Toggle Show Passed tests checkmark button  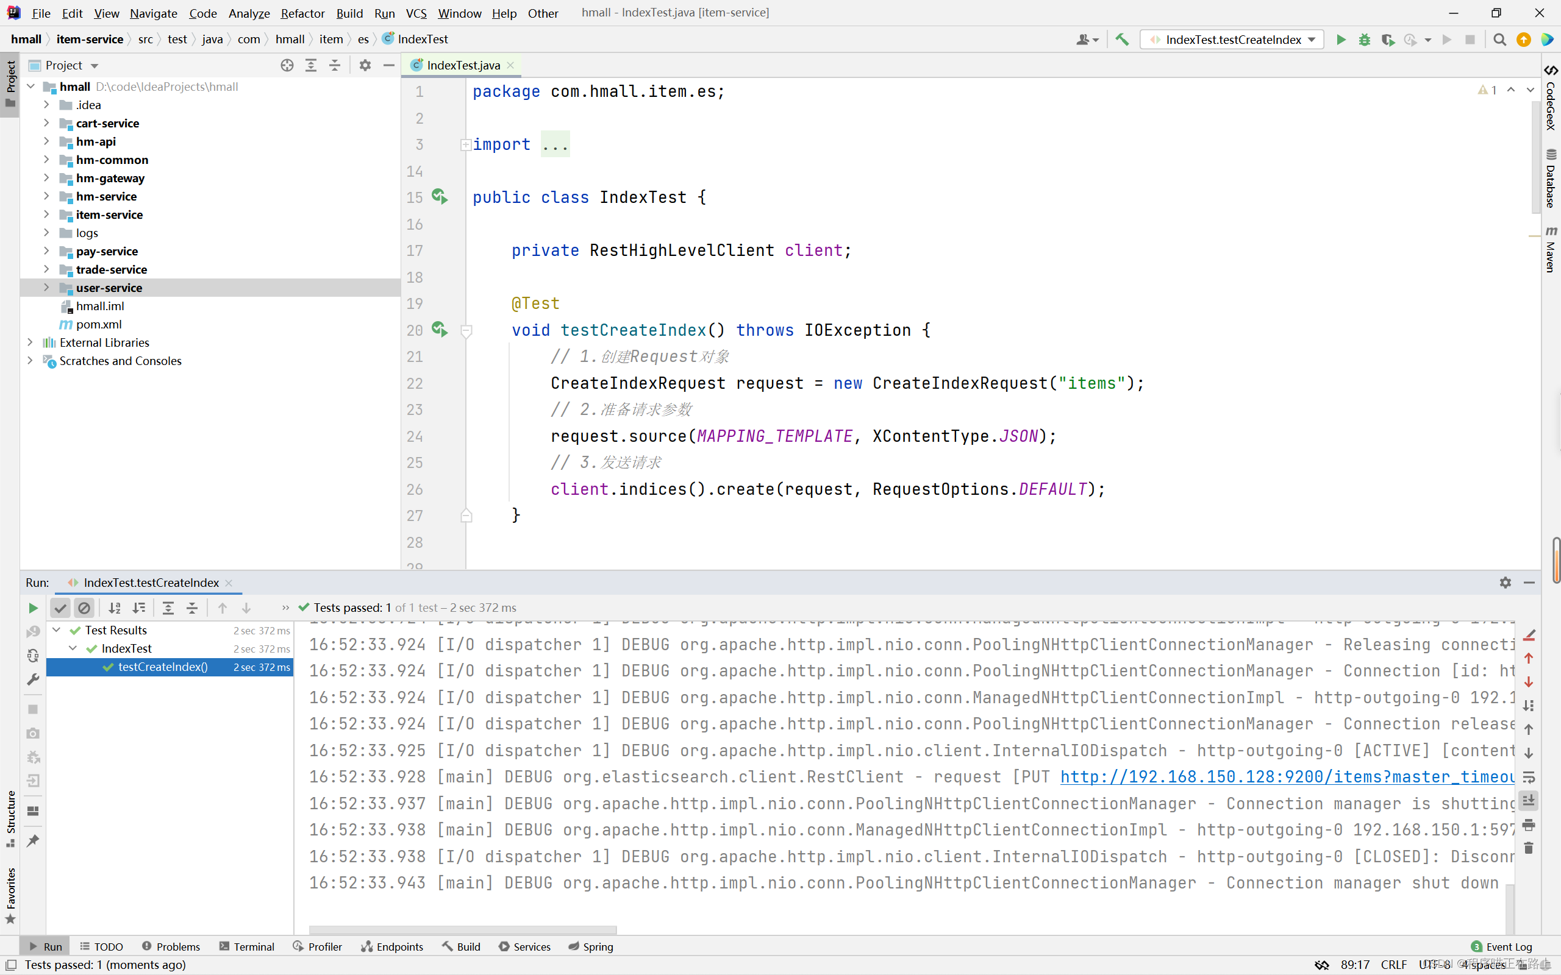pos(60,608)
